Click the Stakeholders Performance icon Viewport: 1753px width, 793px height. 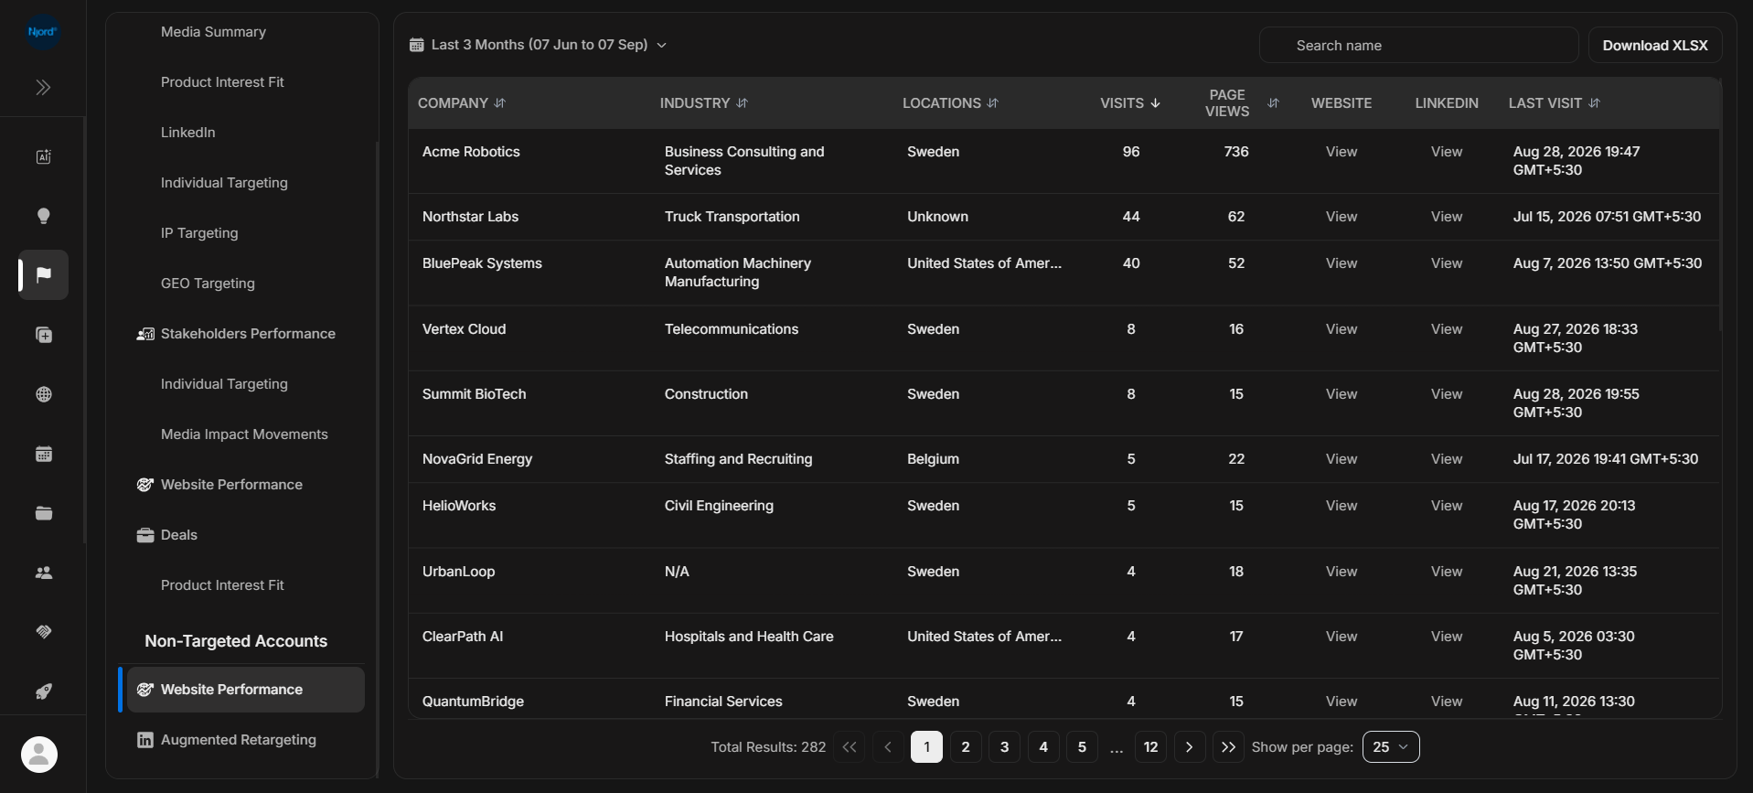tap(145, 334)
